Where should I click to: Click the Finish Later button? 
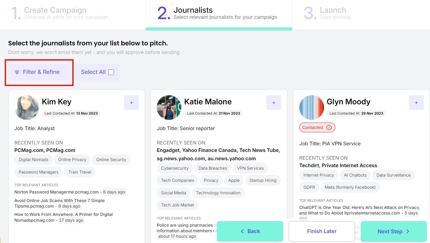point(322,231)
